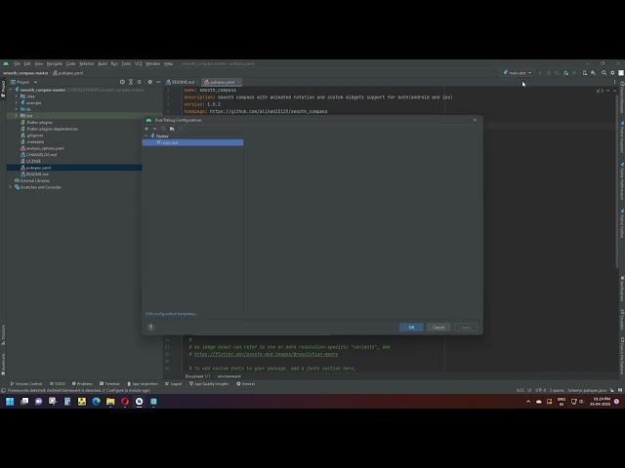
Task: Click Collapse All icon in Project panel
Action: [x=139, y=82]
